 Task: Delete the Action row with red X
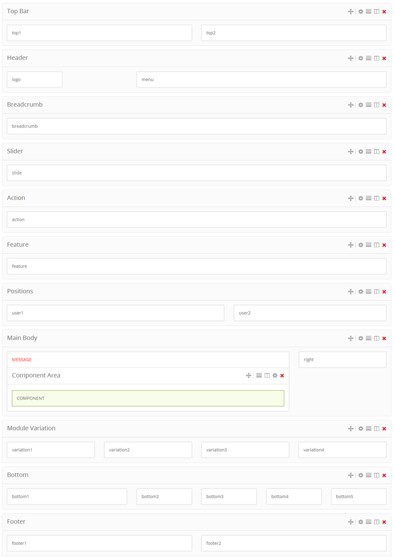(385, 198)
